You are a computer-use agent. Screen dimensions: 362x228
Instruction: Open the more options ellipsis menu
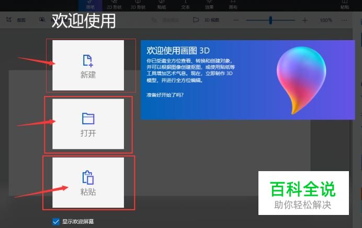coord(344,20)
